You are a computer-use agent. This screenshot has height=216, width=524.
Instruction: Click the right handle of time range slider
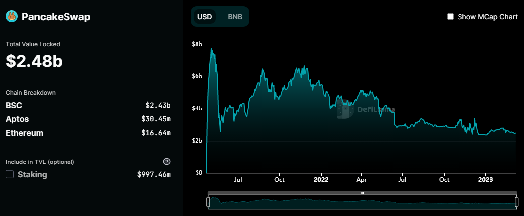pyautogui.click(x=516, y=201)
